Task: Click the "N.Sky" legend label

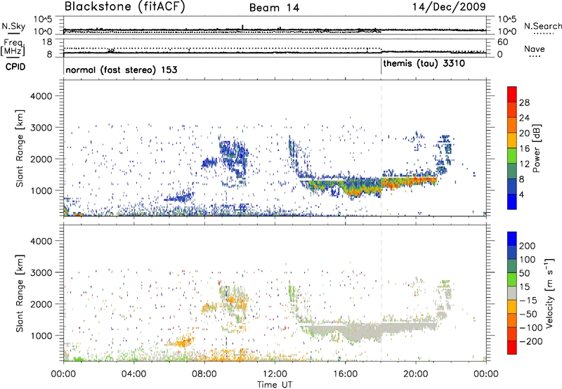Action: [x=13, y=26]
